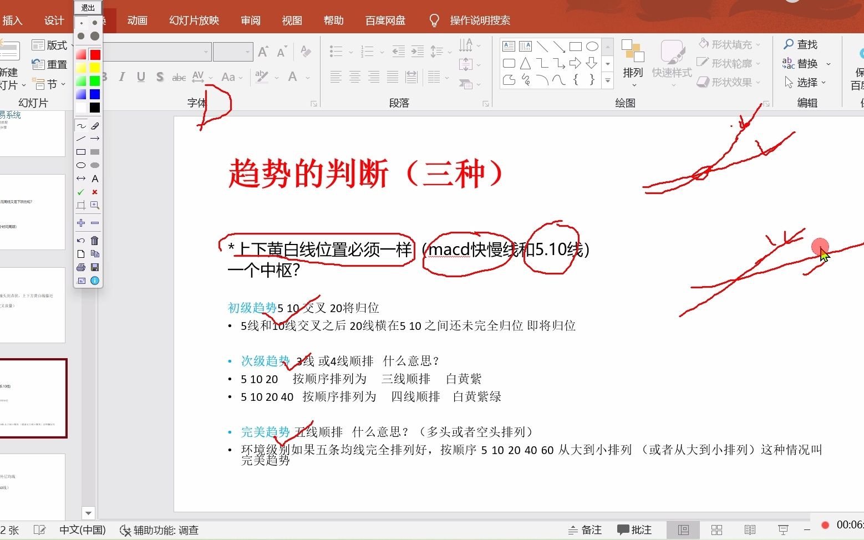Choose the arrow drawing tool in annotation toolbar

(x=95, y=139)
